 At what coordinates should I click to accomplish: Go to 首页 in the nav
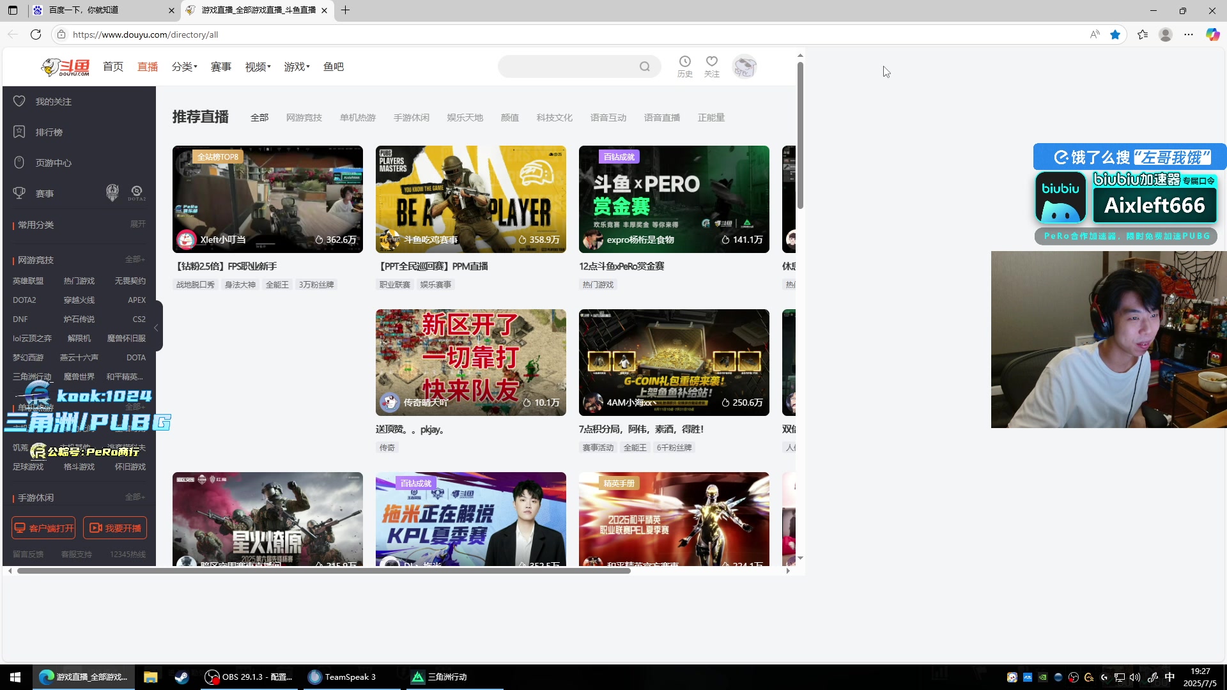click(113, 66)
